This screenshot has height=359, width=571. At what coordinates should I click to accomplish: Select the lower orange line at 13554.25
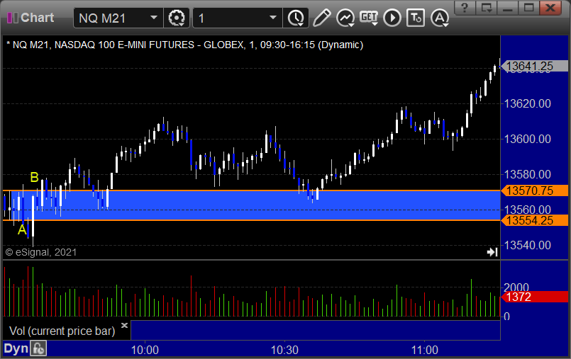[251, 220]
